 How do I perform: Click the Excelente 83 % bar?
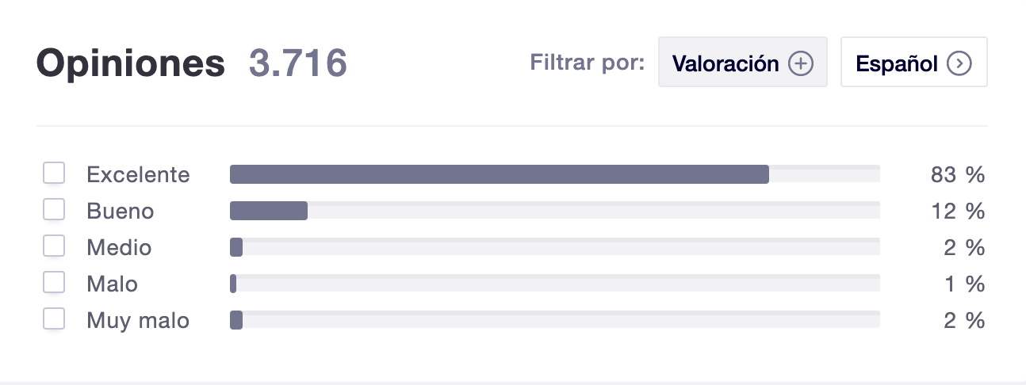555,174
